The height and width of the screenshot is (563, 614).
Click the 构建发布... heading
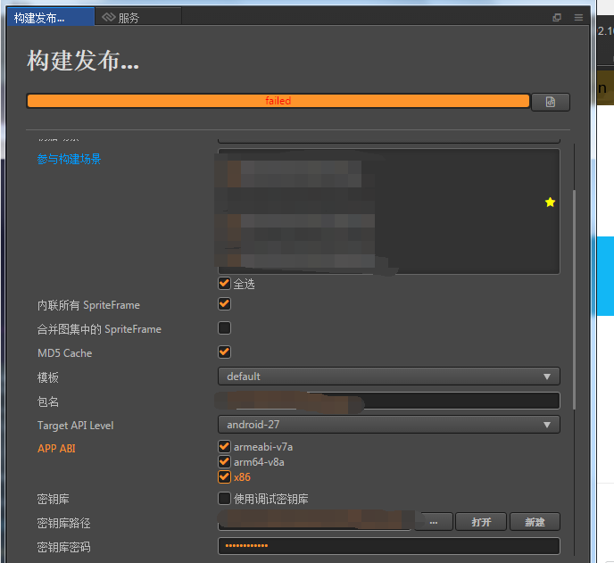[83, 61]
